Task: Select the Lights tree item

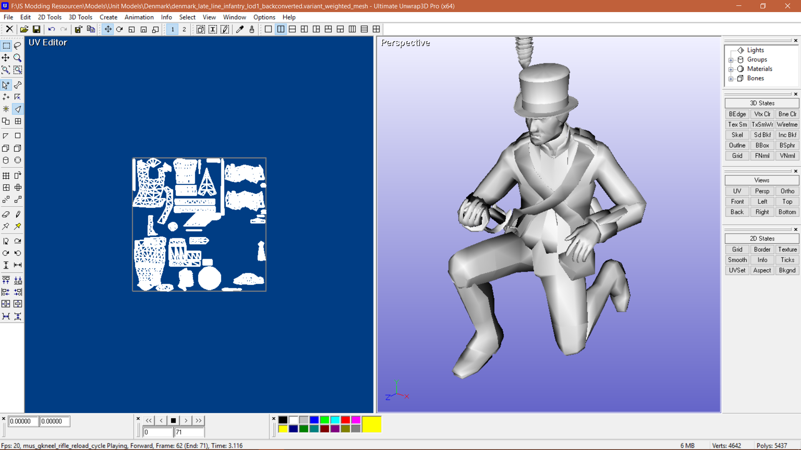Action: (x=756, y=50)
